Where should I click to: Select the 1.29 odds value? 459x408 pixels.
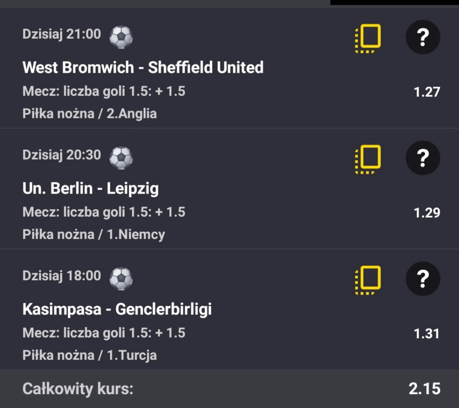pyautogui.click(x=426, y=212)
